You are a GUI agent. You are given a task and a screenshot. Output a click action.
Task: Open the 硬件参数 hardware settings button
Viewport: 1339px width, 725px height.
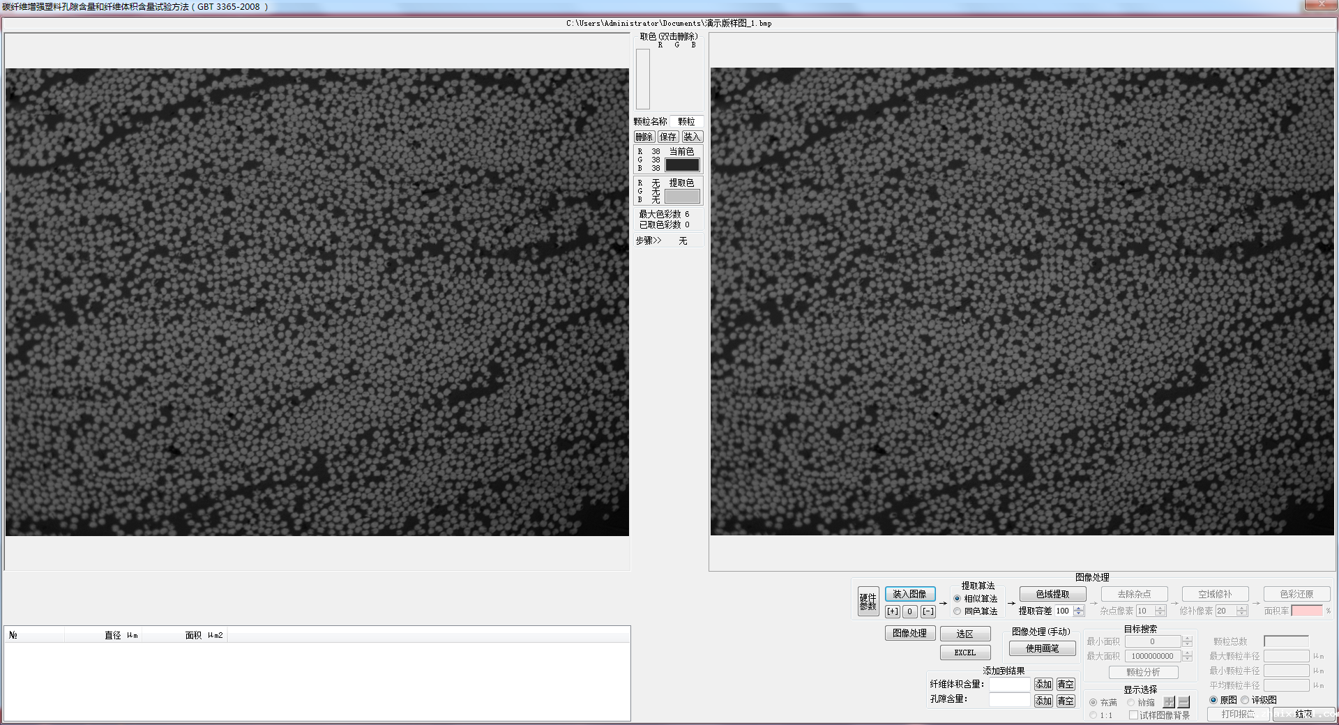click(x=868, y=602)
